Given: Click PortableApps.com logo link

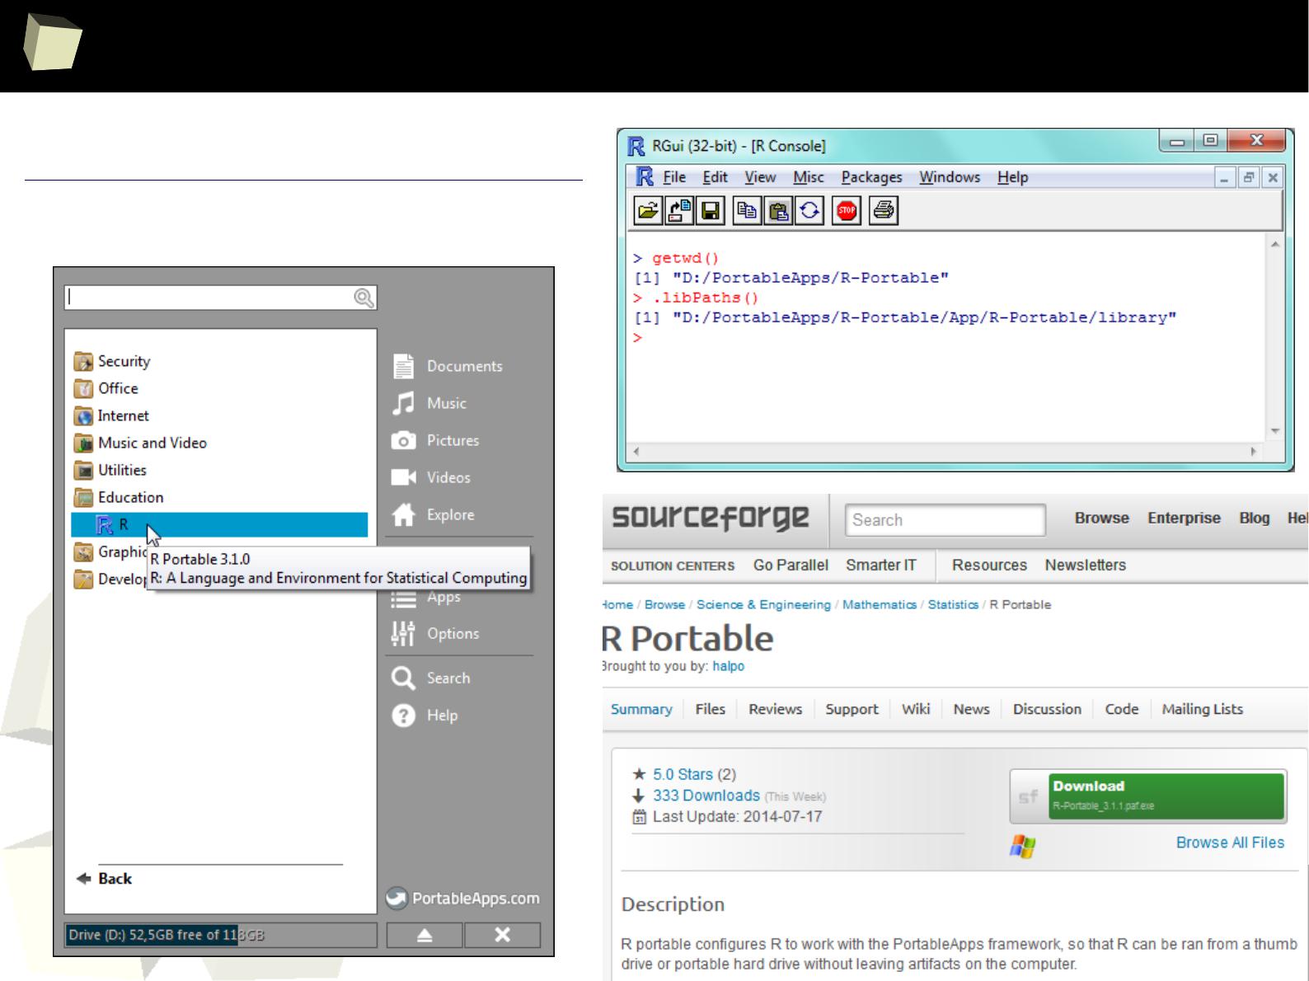Looking at the screenshot, I should (x=463, y=899).
